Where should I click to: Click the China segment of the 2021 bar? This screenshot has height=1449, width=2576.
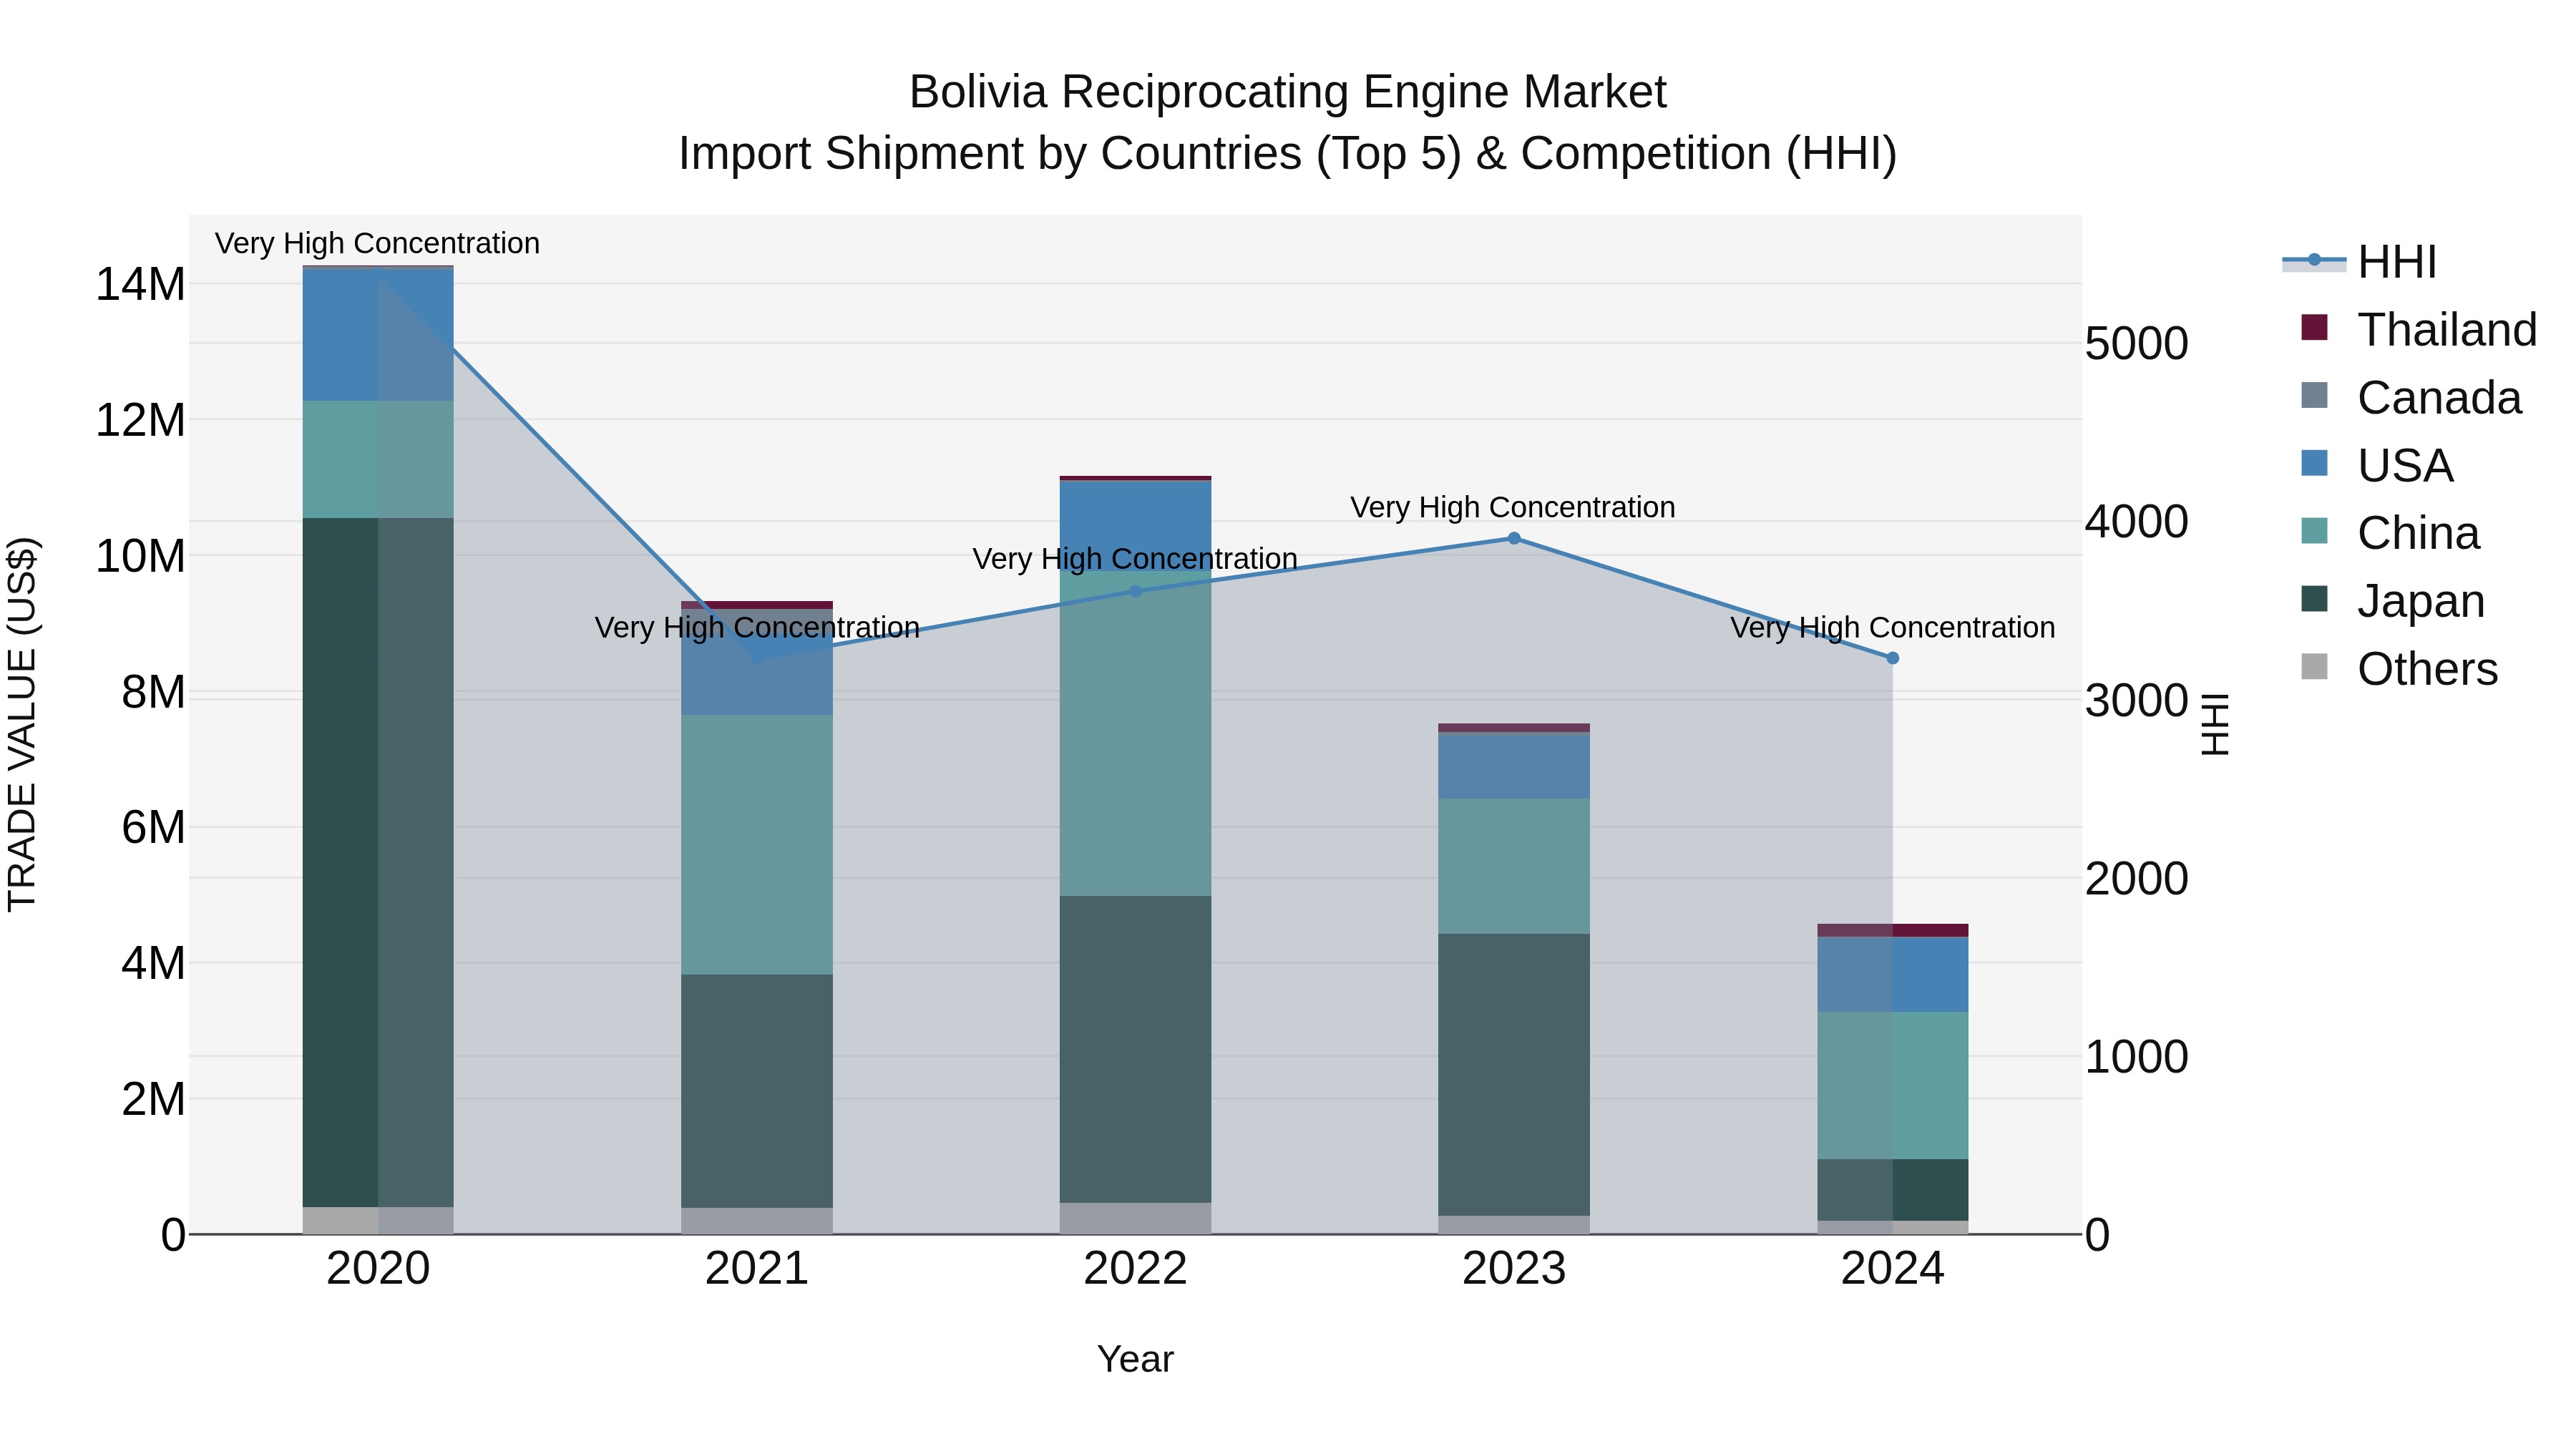(x=757, y=845)
